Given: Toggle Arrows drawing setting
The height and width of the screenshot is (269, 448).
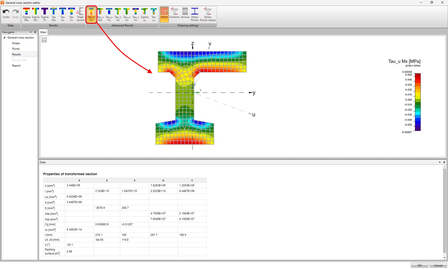Looking at the screenshot, I should (185, 15).
